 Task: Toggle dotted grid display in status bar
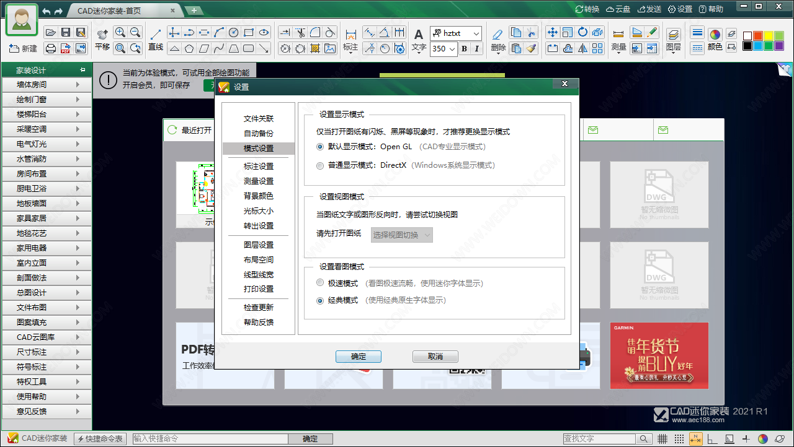tap(679, 439)
